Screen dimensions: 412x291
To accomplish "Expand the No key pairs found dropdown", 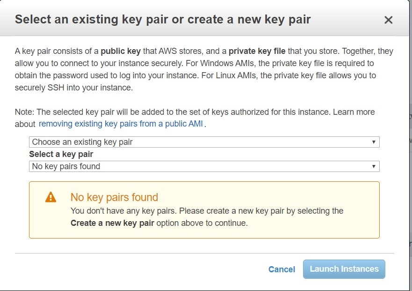I will pos(204,166).
